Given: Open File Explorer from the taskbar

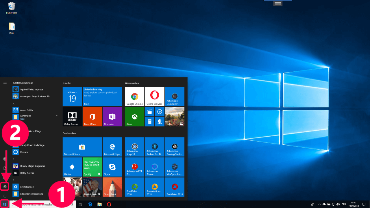Looking at the screenshot, I should click(x=99, y=204).
